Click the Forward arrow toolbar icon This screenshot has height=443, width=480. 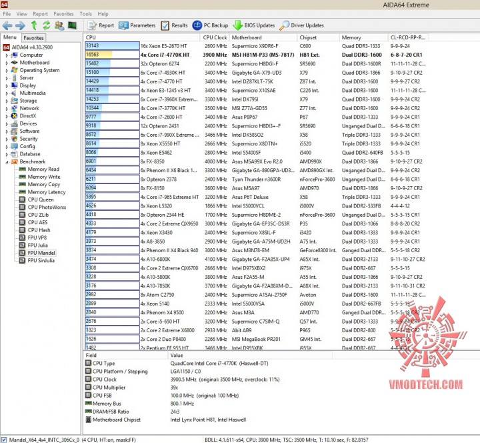[20, 25]
